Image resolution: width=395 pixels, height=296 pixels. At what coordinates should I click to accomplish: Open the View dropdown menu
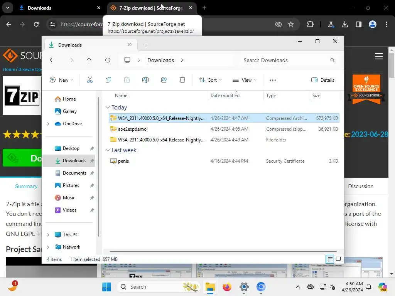coord(245,80)
